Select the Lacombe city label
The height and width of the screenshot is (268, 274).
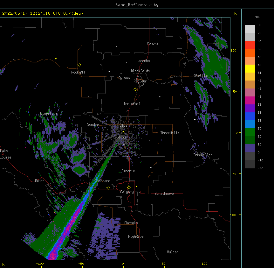143,61
